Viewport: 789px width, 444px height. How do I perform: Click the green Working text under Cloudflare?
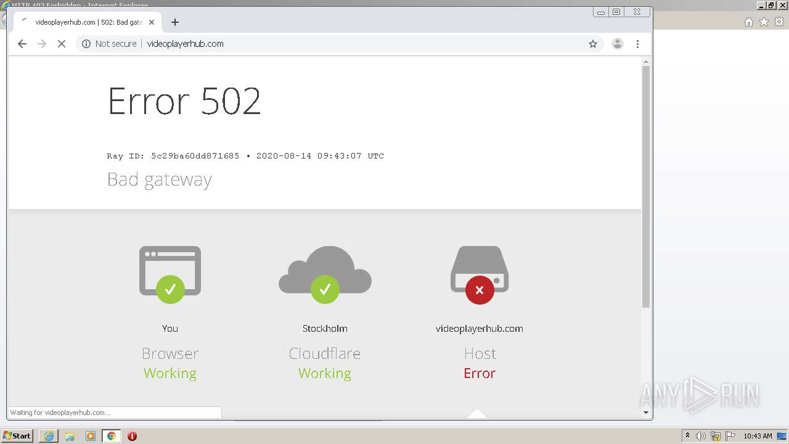pyautogui.click(x=325, y=373)
